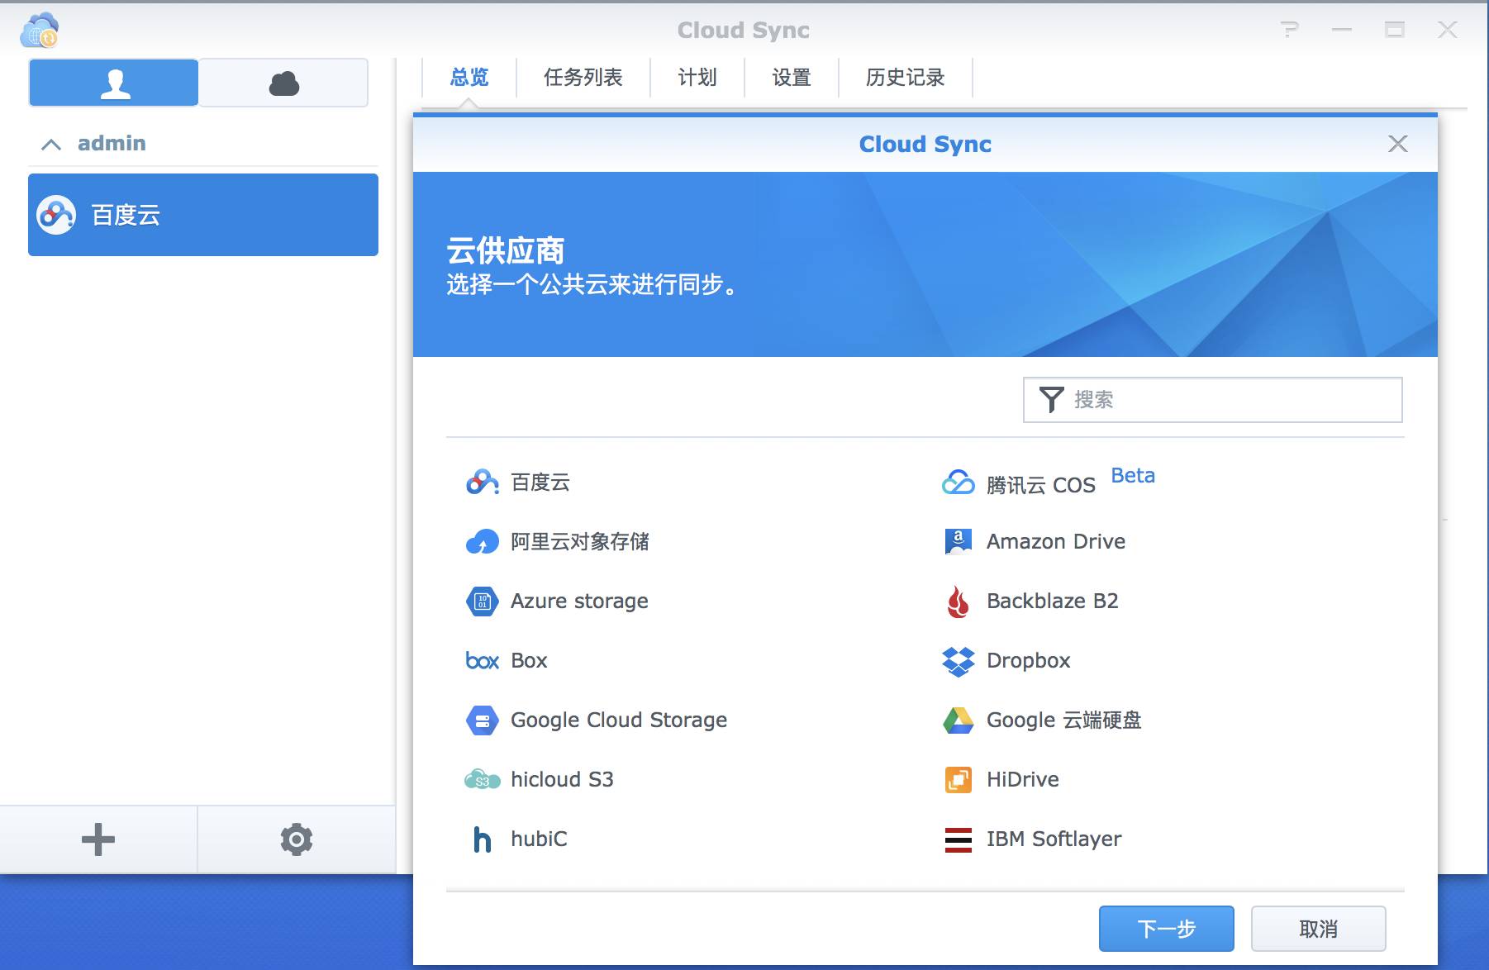Open the 总览 overview tab
The height and width of the screenshot is (970, 1489).
point(469,78)
